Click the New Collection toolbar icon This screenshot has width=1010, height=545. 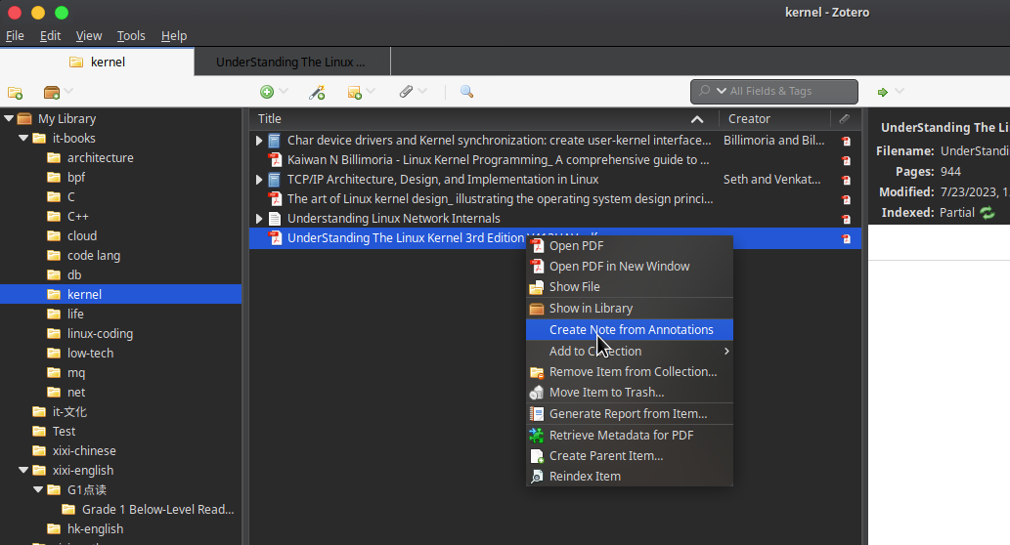point(15,92)
